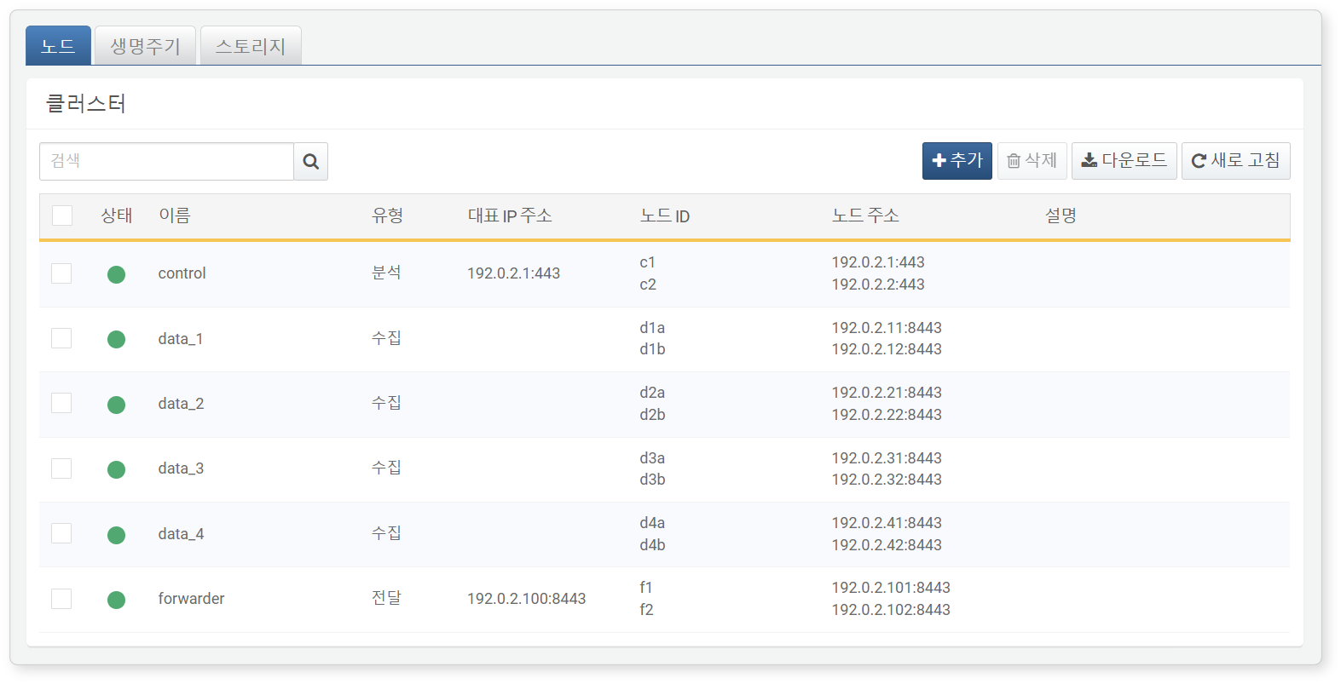Select the data_2 node name

181,404
